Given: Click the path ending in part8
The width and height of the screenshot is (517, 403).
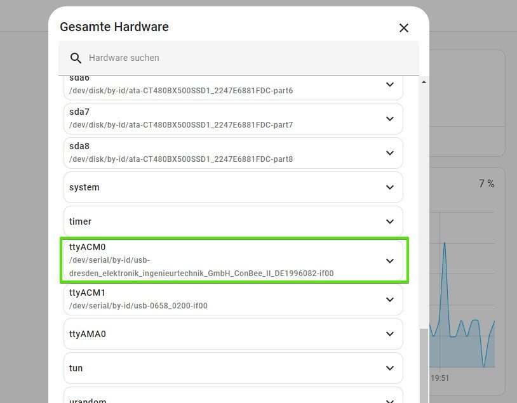Looking at the screenshot, I should tap(181, 159).
